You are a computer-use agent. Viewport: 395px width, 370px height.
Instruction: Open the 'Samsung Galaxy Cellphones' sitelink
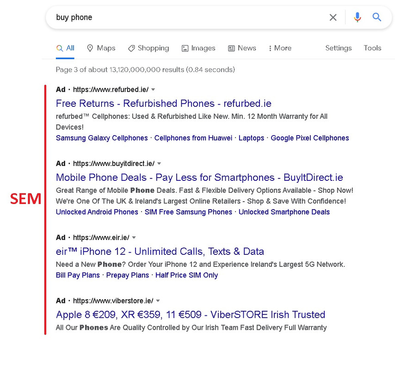(x=102, y=138)
